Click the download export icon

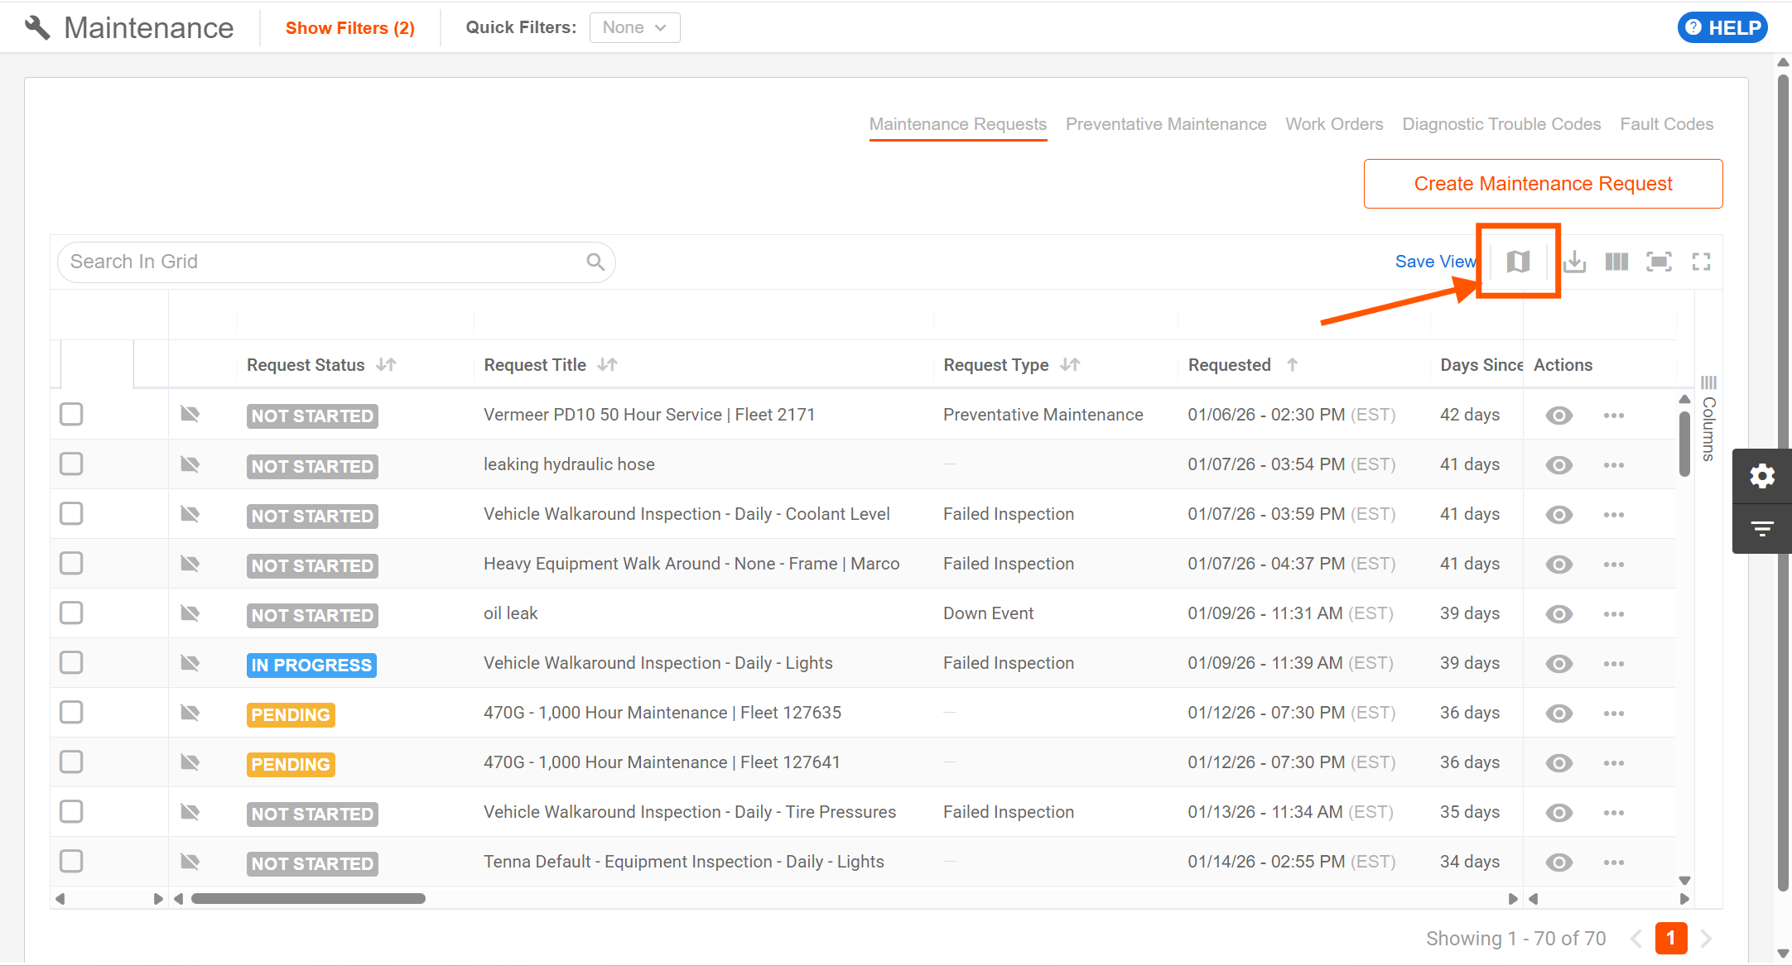1574,262
